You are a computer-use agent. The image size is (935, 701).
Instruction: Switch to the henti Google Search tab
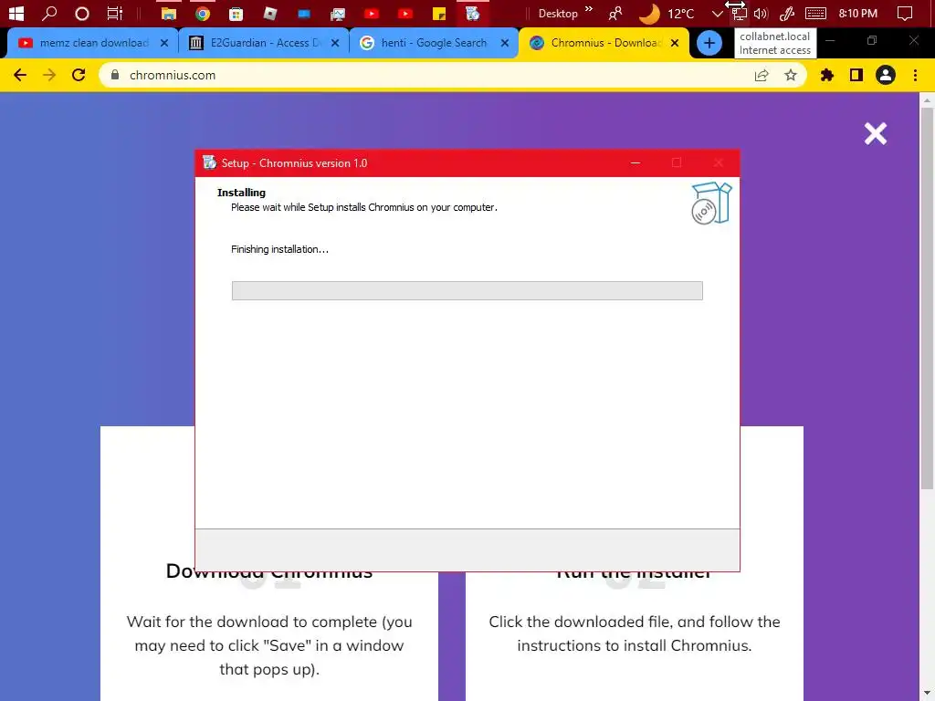434,43
